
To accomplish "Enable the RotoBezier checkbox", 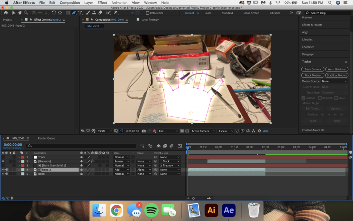I will coord(148,13).
